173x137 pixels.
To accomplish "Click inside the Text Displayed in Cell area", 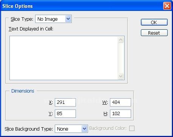I will [x=63, y=58].
